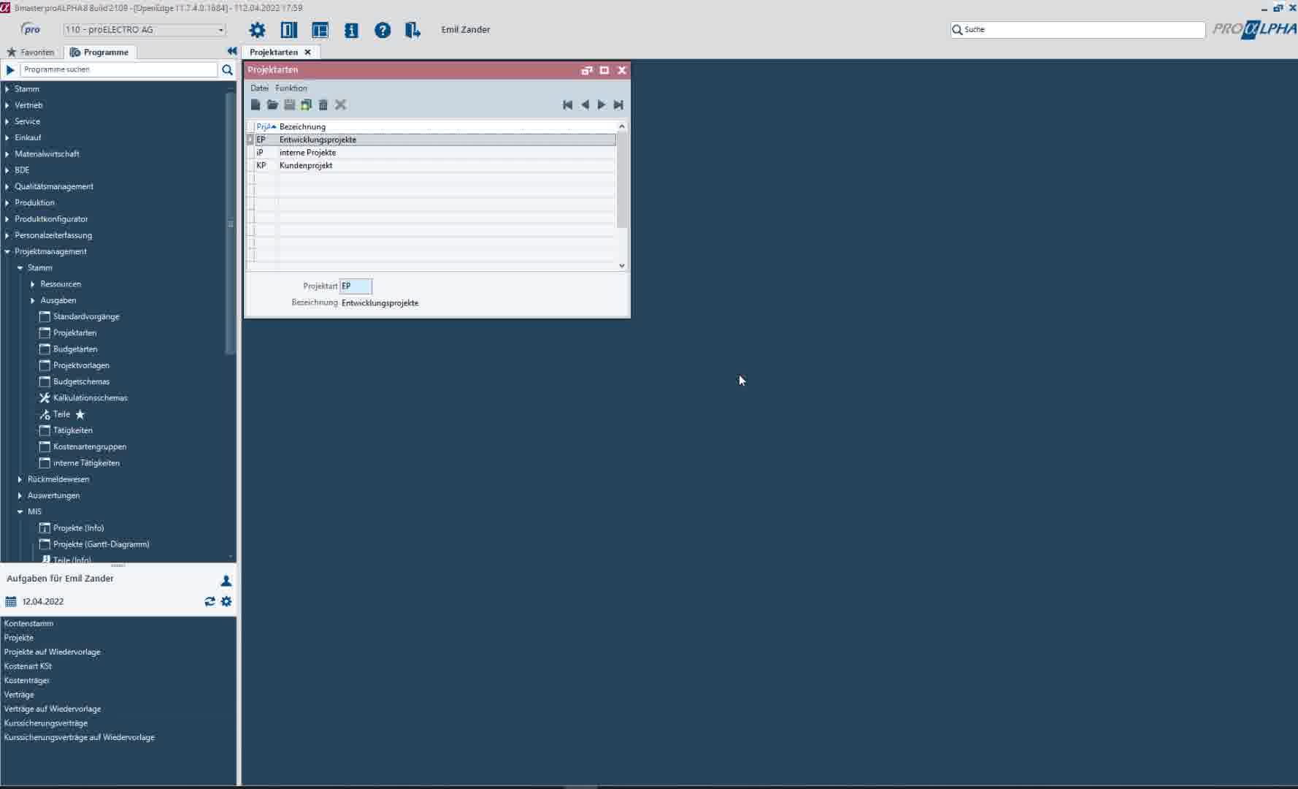Undock the Projektarten window

point(586,70)
